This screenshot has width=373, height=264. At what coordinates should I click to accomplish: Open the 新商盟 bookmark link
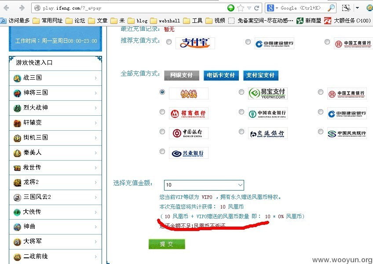click(309, 21)
